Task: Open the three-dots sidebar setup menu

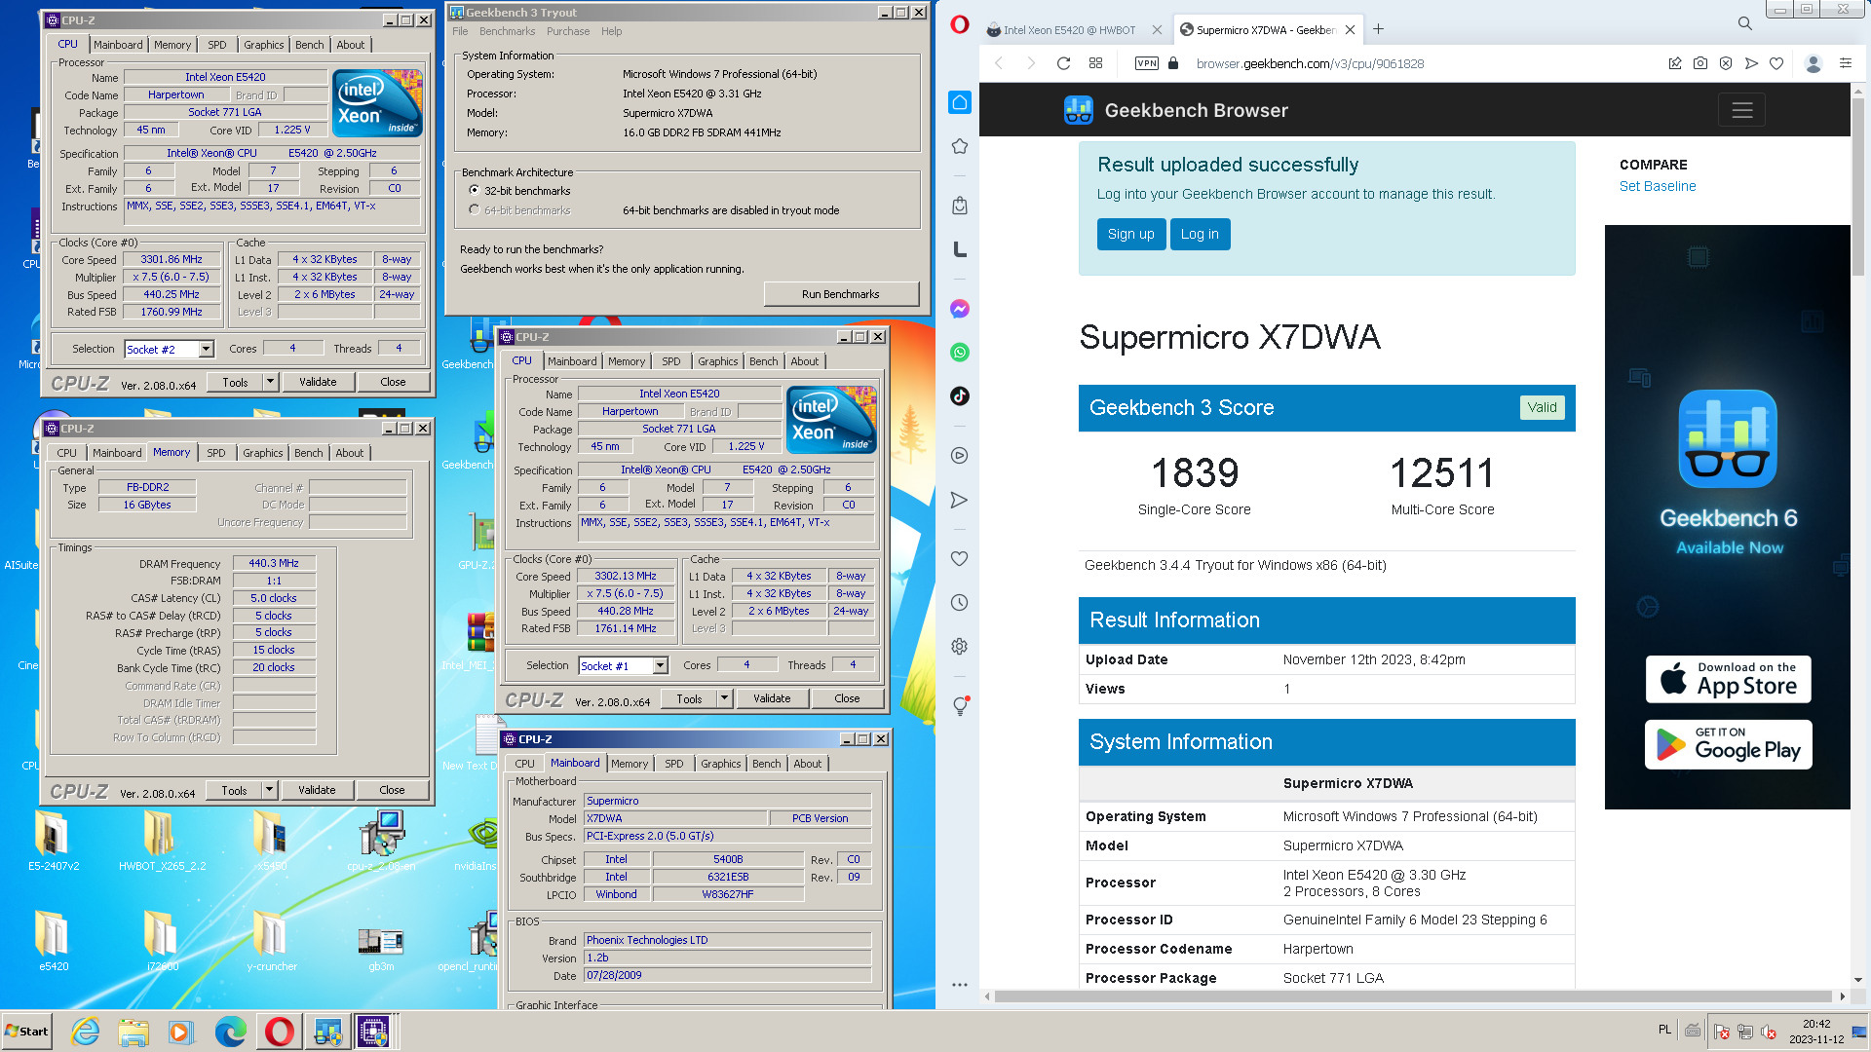Action: (960, 985)
